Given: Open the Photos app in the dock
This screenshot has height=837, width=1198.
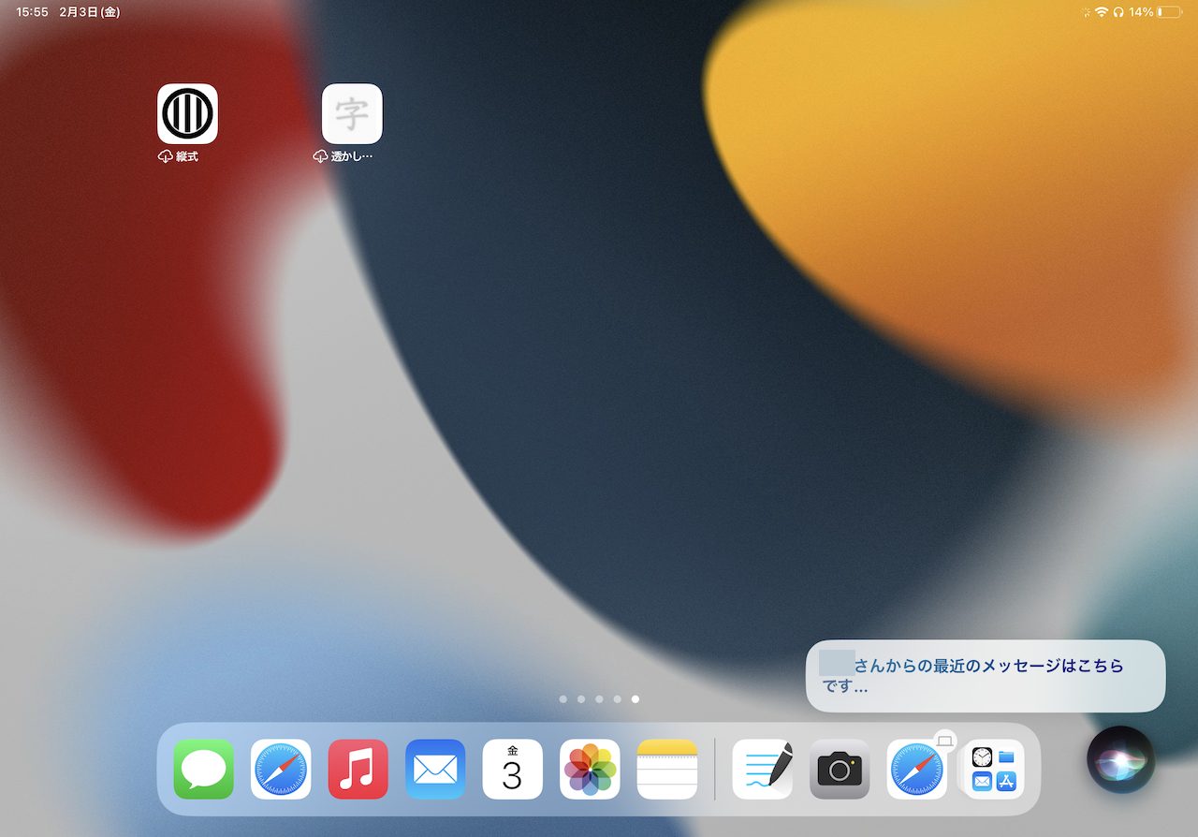Looking at the screenshot, I should pyautogui.click(x=590, y=770).
